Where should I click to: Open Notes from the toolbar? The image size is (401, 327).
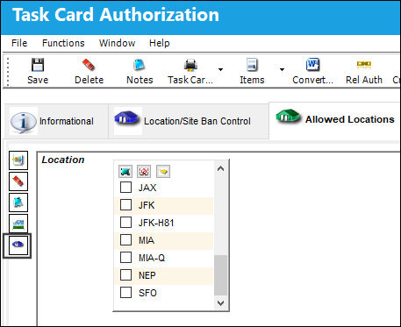click(140, 72)
